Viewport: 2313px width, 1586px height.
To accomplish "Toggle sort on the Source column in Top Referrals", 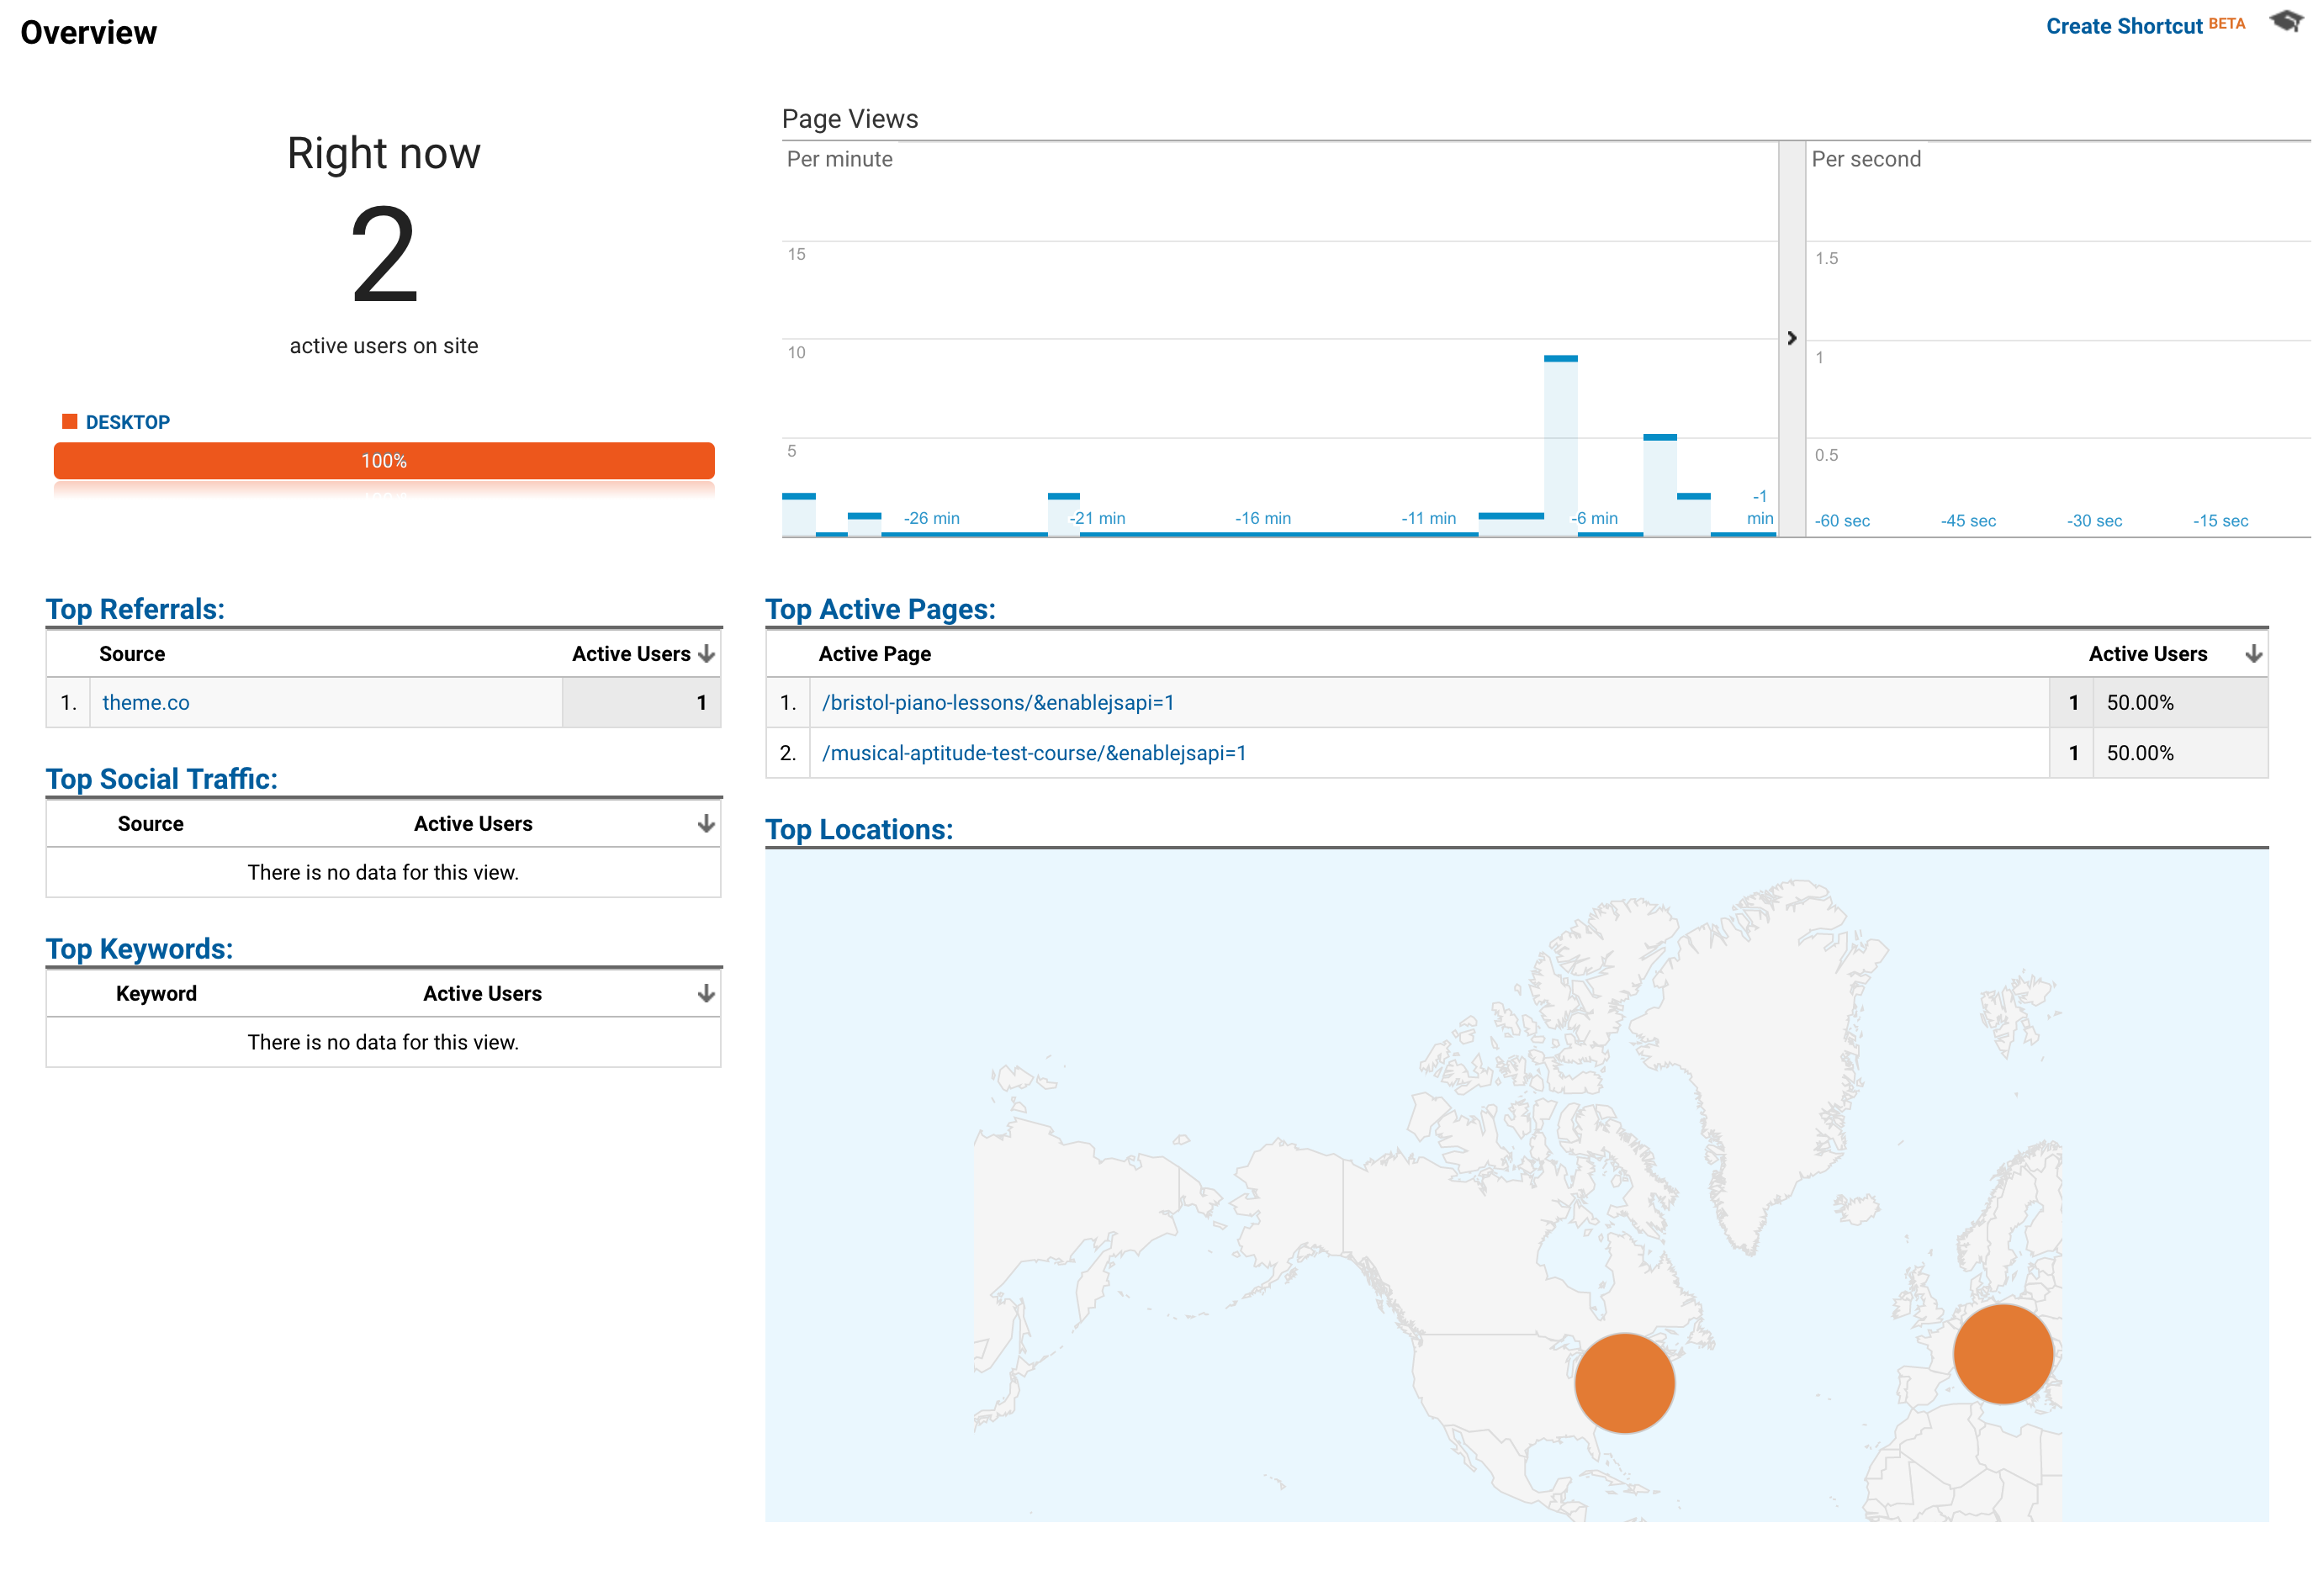I will pyautogui.click(x=132, y=653).
